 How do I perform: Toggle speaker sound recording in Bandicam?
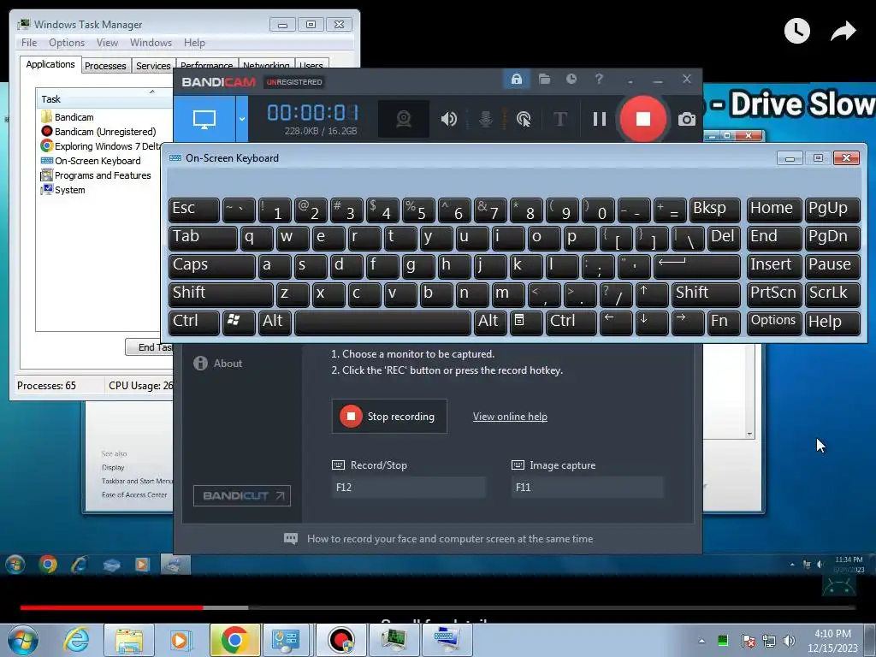448,118
